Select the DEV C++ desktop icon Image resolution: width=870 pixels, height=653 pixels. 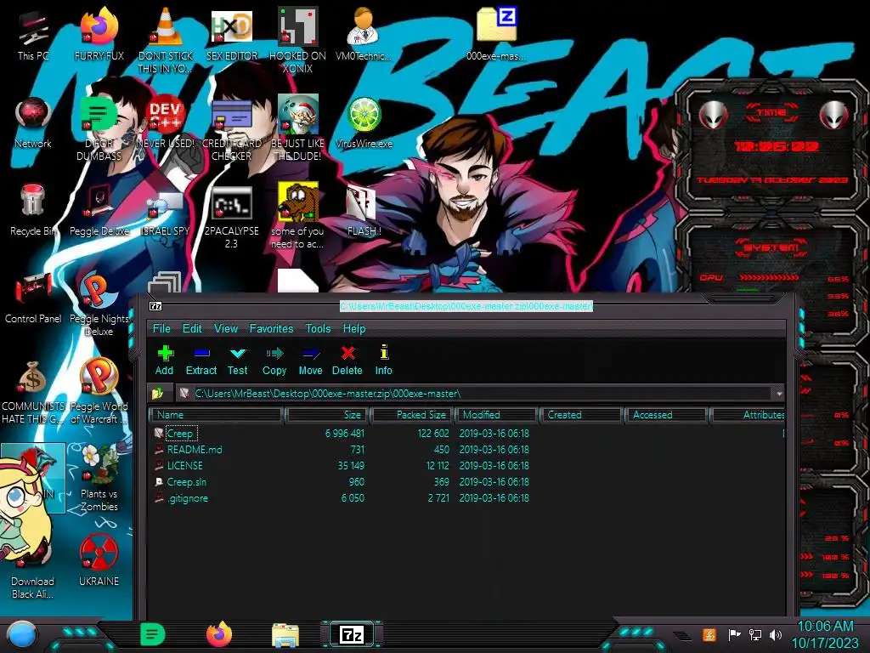pyautogui.click(x=165, y=123)
